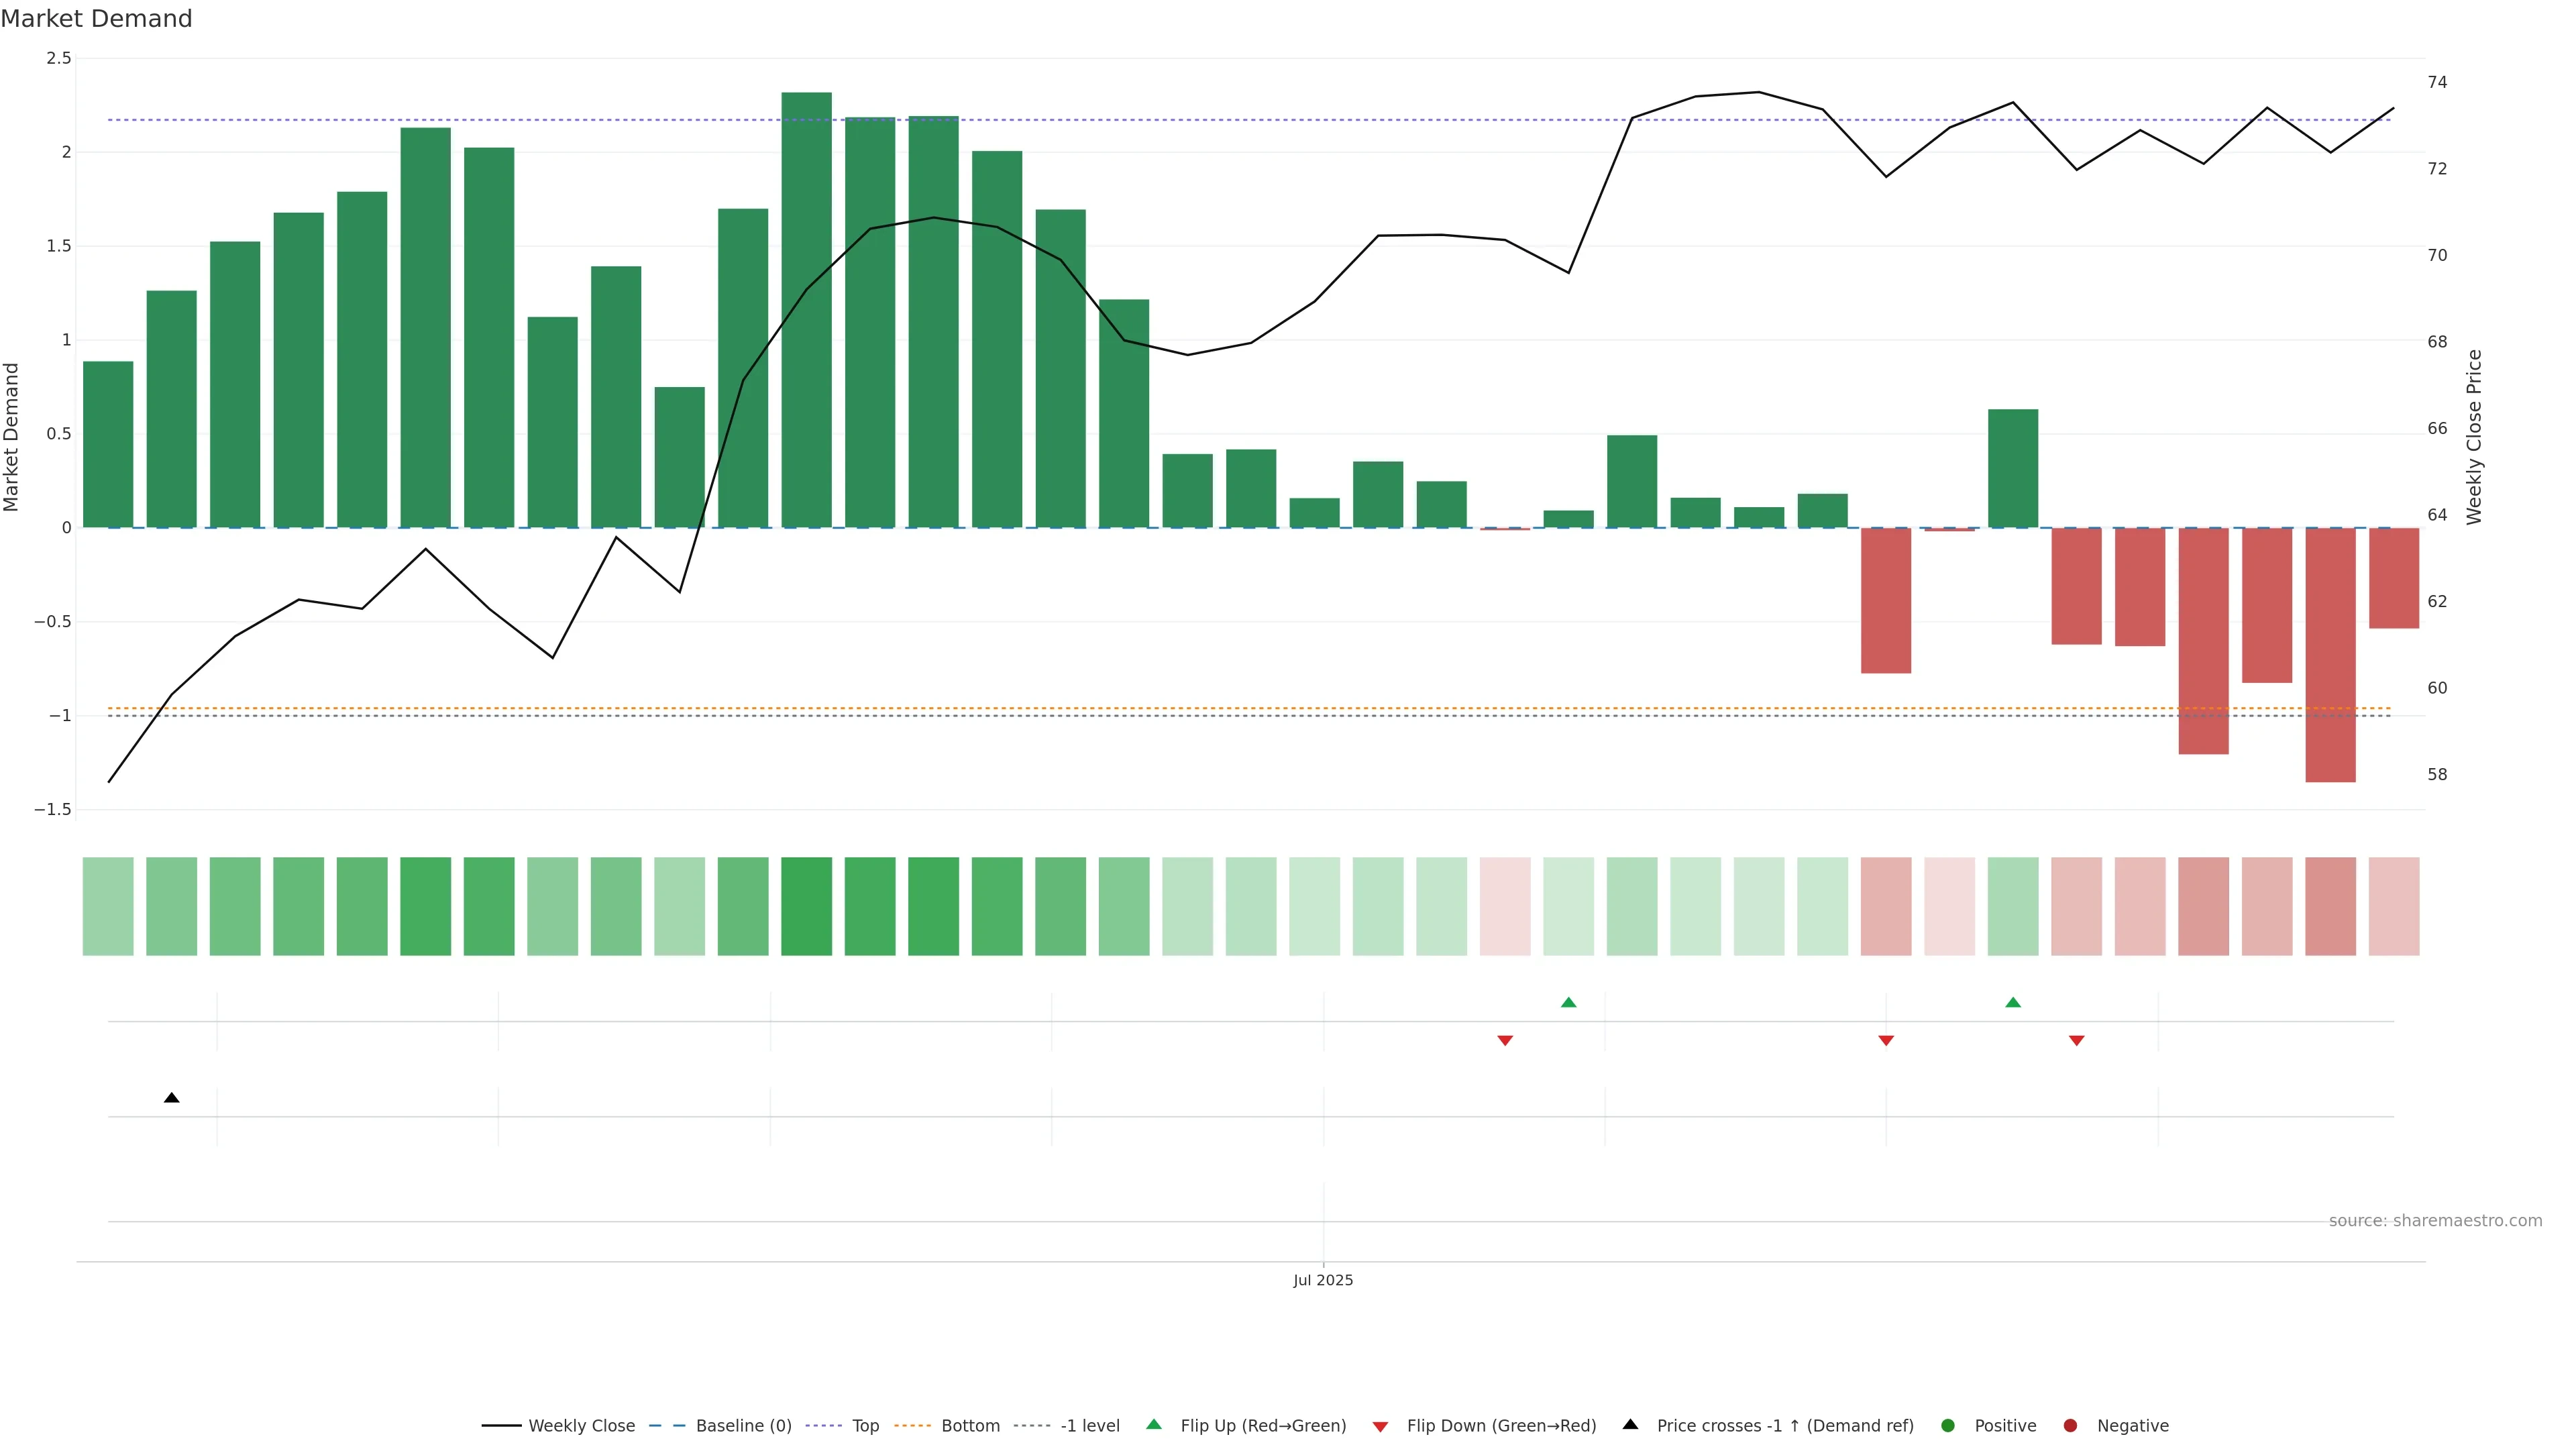Click the second green Flip Up triangle
The width and height of the screenshot is (2576, 1449).
pos(2013,1003)
